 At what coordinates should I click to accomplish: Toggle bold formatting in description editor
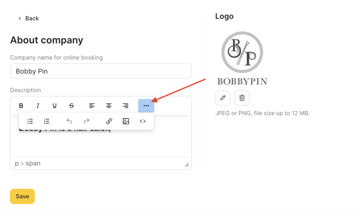21,106
